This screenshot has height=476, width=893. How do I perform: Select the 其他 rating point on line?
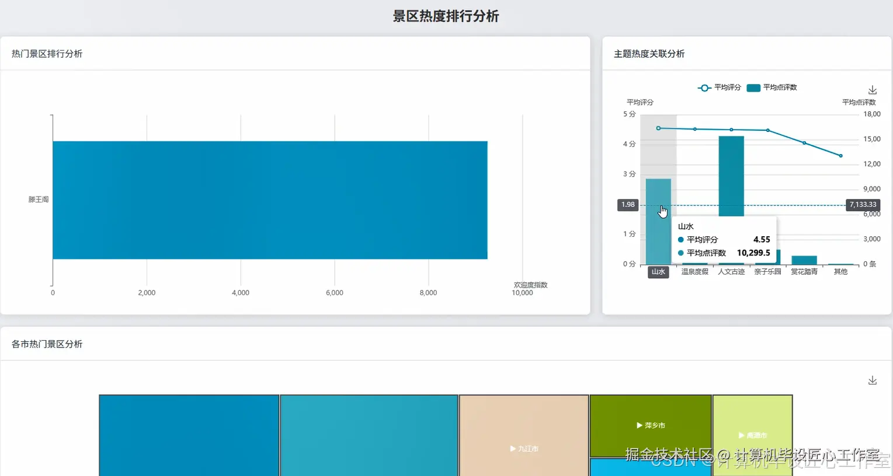point(841,156)
